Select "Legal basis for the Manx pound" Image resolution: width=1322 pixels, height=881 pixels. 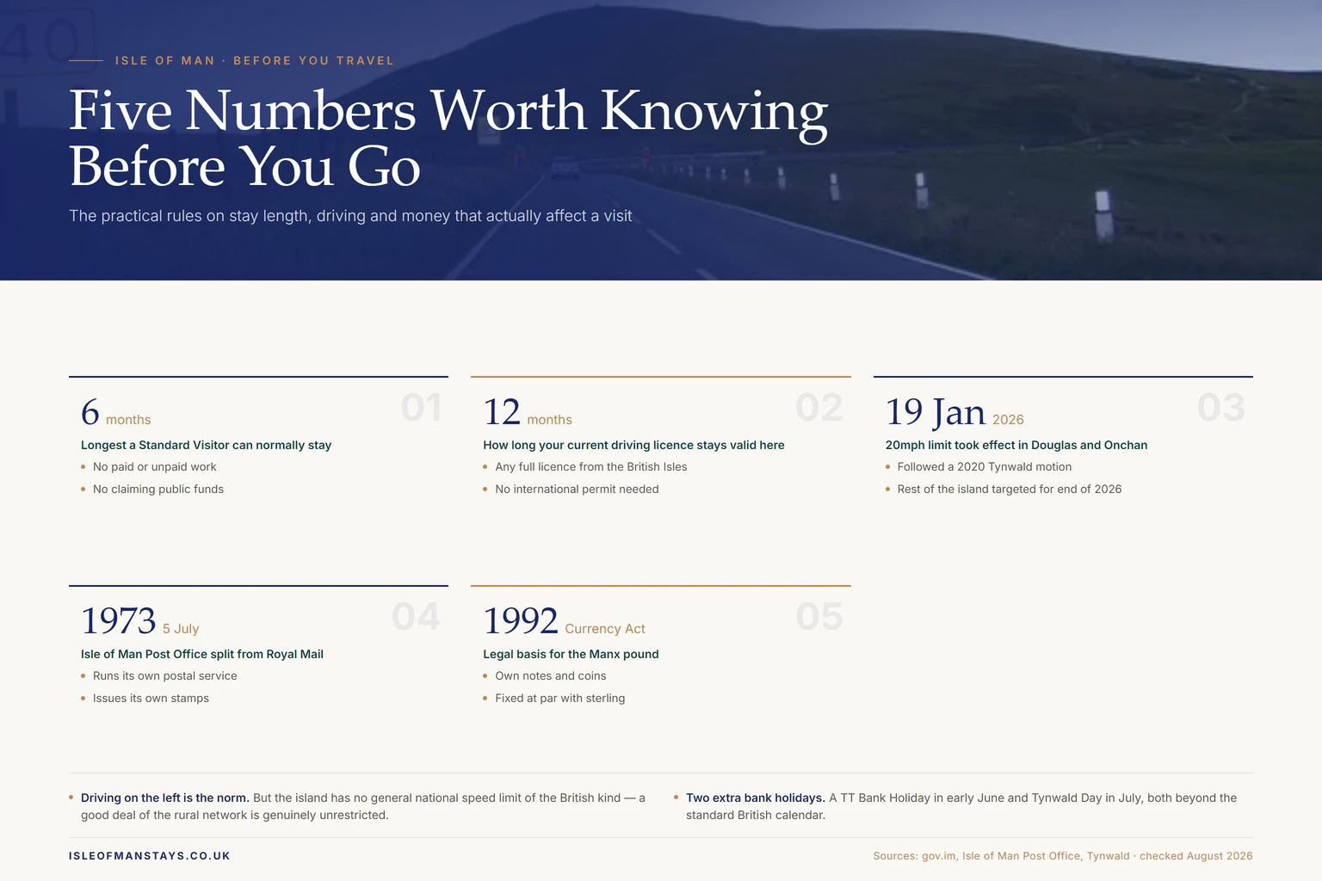pyautogui.click(x=571, y=654)
